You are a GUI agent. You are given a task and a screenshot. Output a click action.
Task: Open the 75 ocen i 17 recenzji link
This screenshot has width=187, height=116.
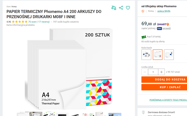pos(39,22)
